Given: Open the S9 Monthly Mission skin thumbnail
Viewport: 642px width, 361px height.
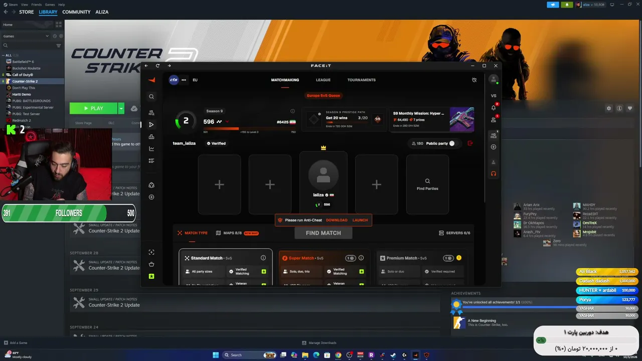Looking at the screenshot, I should tap(462, 119).
